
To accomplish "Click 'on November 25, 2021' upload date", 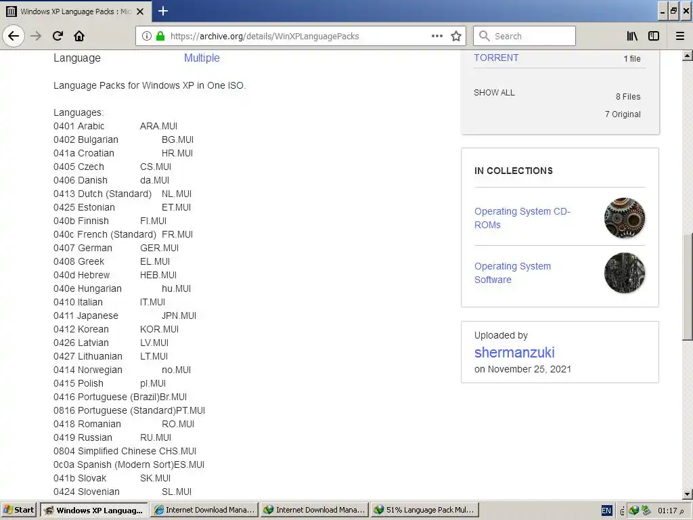I will point(522,369).
